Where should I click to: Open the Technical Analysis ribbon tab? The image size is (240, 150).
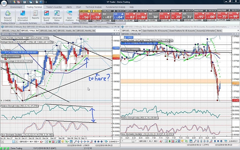(93, 7)
